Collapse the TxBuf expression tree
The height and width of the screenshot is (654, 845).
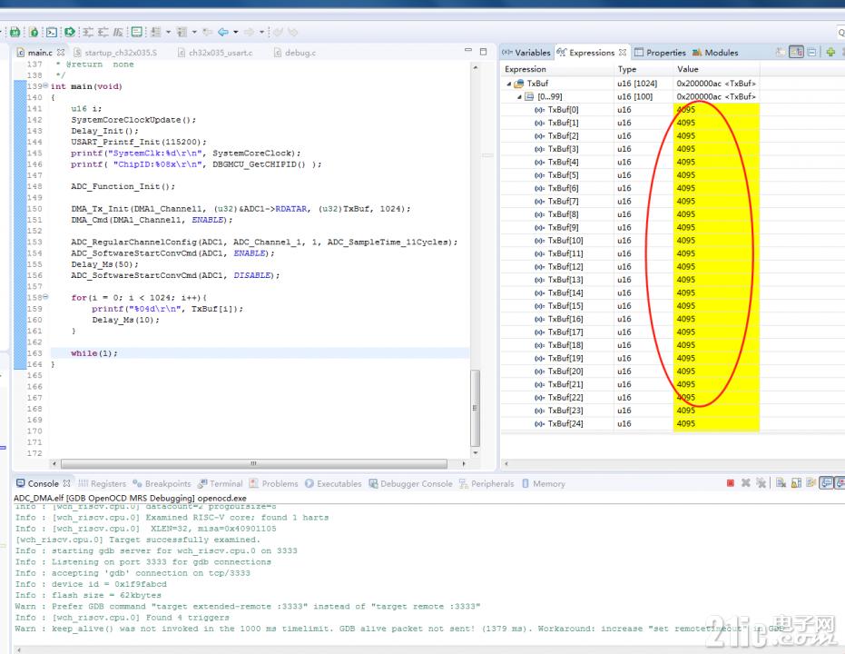pyautogui.click(x=508, y=84)
